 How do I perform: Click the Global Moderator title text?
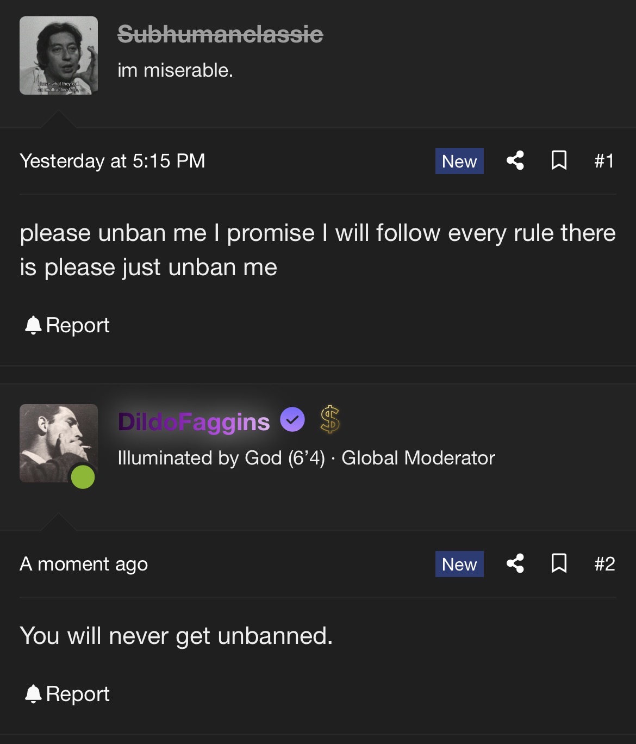(x=418, y=458)
